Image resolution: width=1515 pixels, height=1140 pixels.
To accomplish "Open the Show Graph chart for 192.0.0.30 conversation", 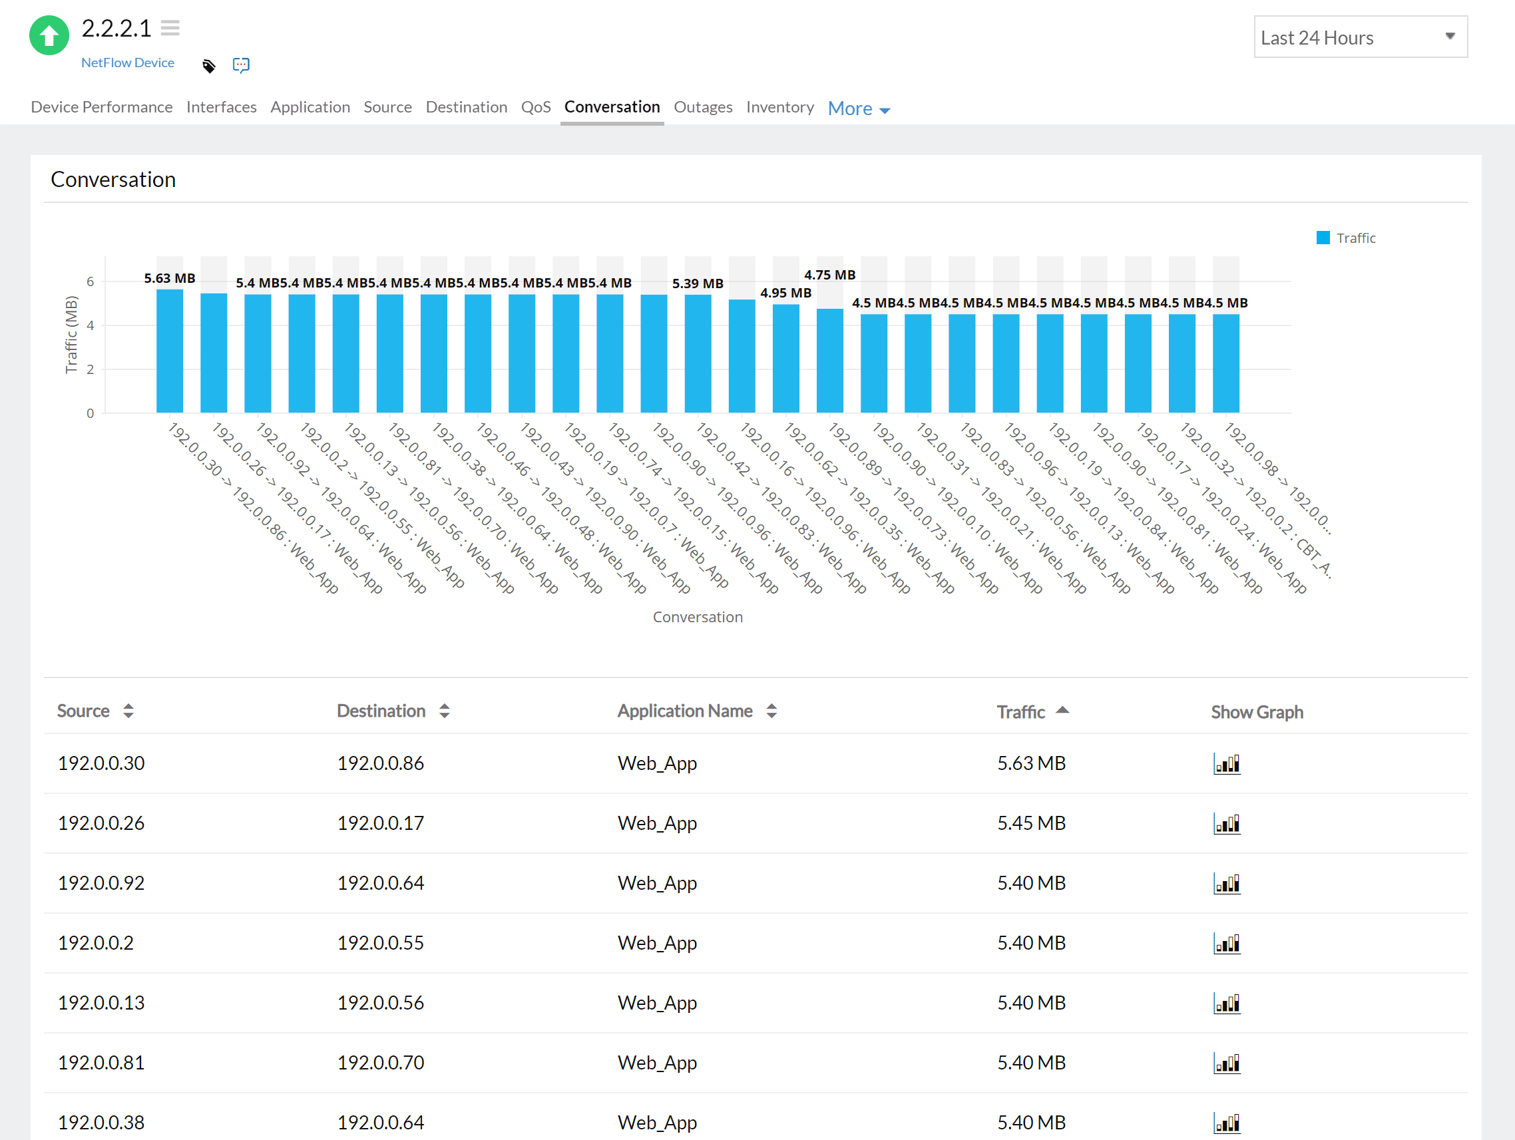I will click(x=1228, y=763).
